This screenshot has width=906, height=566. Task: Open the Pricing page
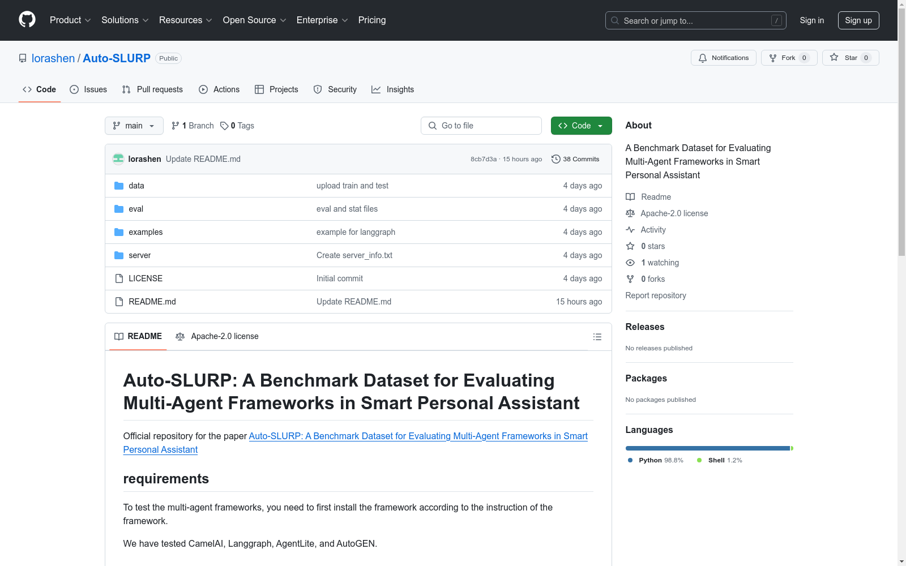click(x=372, y=20)
